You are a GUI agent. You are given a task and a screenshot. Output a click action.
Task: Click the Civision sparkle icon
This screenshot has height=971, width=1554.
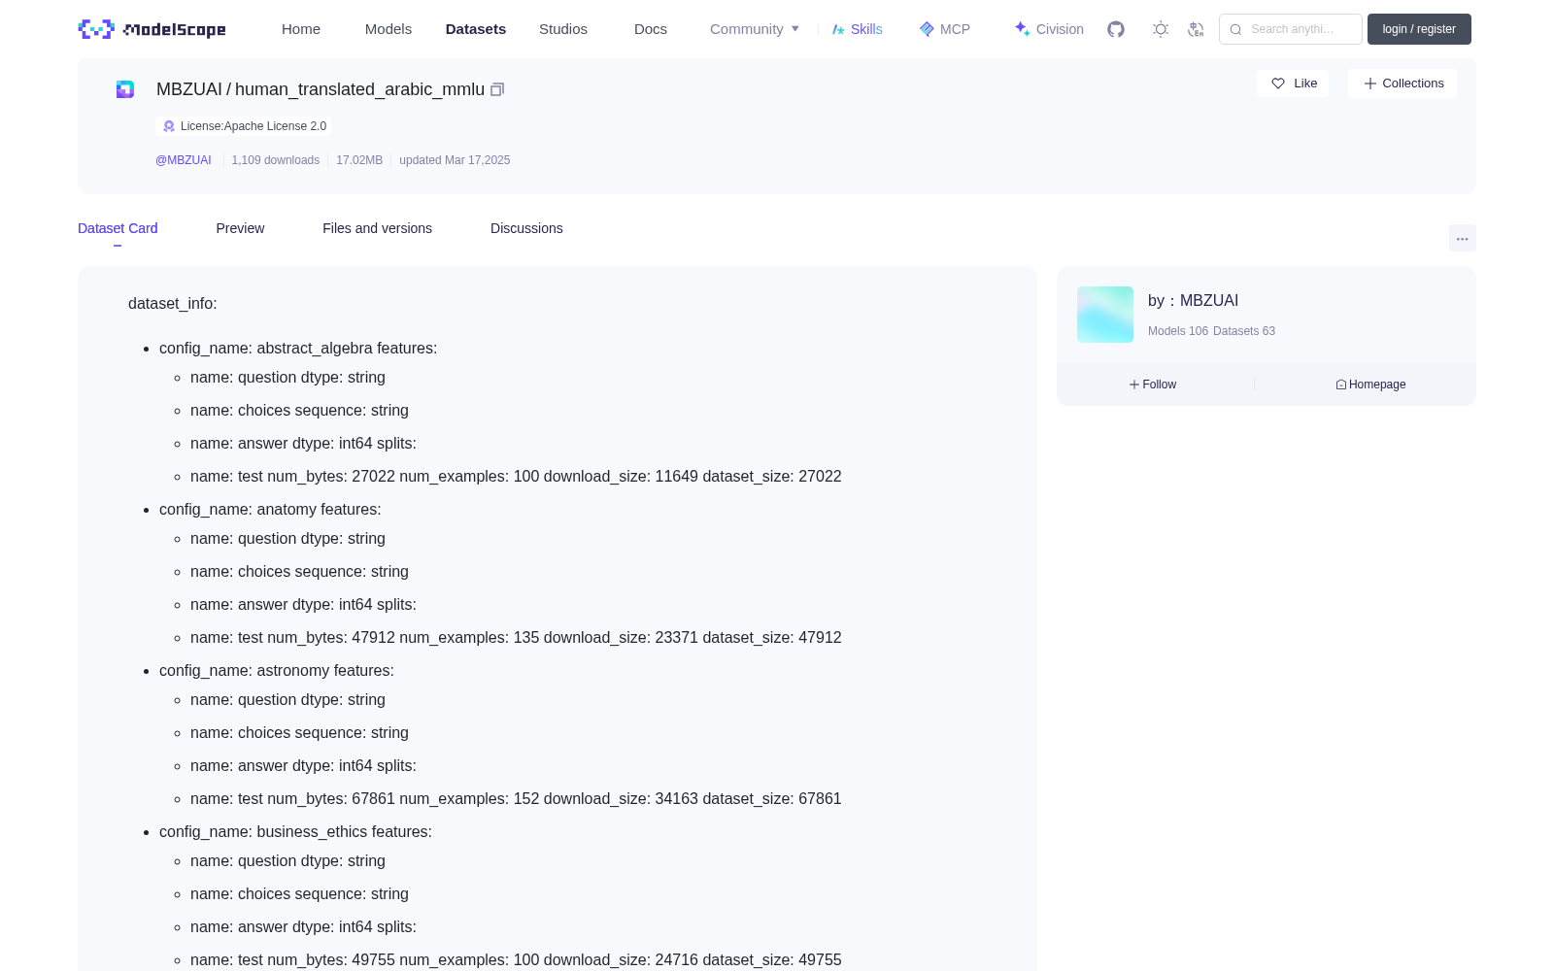[1022, 29]
